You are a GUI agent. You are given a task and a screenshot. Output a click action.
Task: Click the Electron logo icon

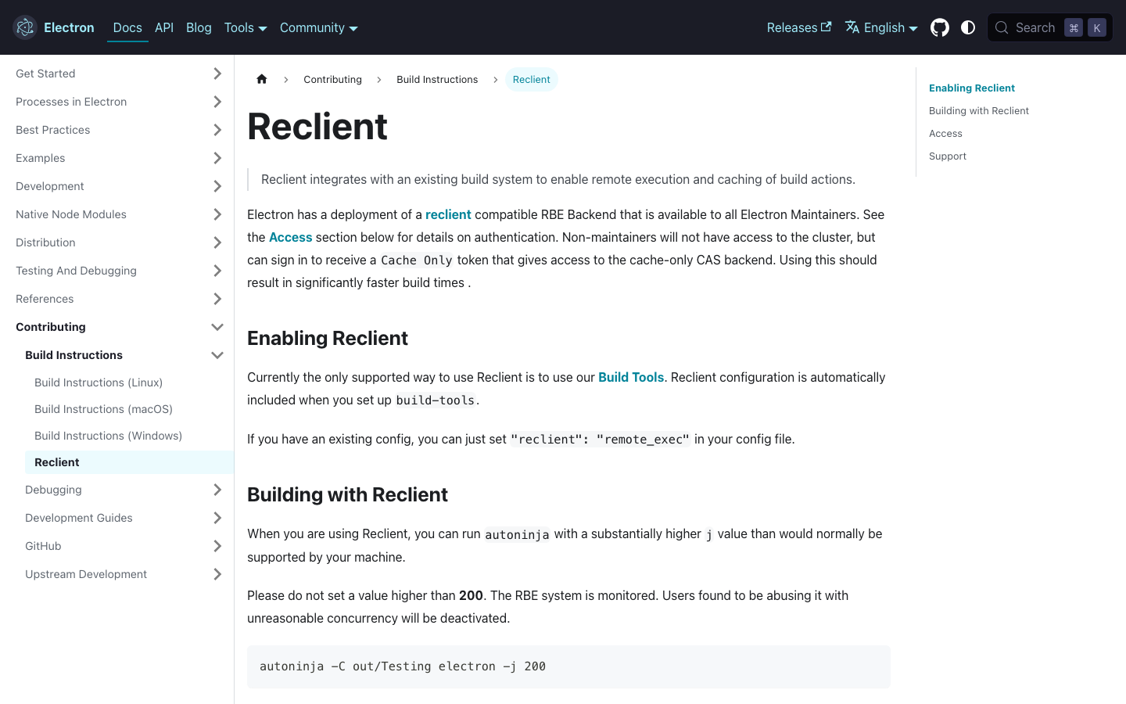pos(25,27)
